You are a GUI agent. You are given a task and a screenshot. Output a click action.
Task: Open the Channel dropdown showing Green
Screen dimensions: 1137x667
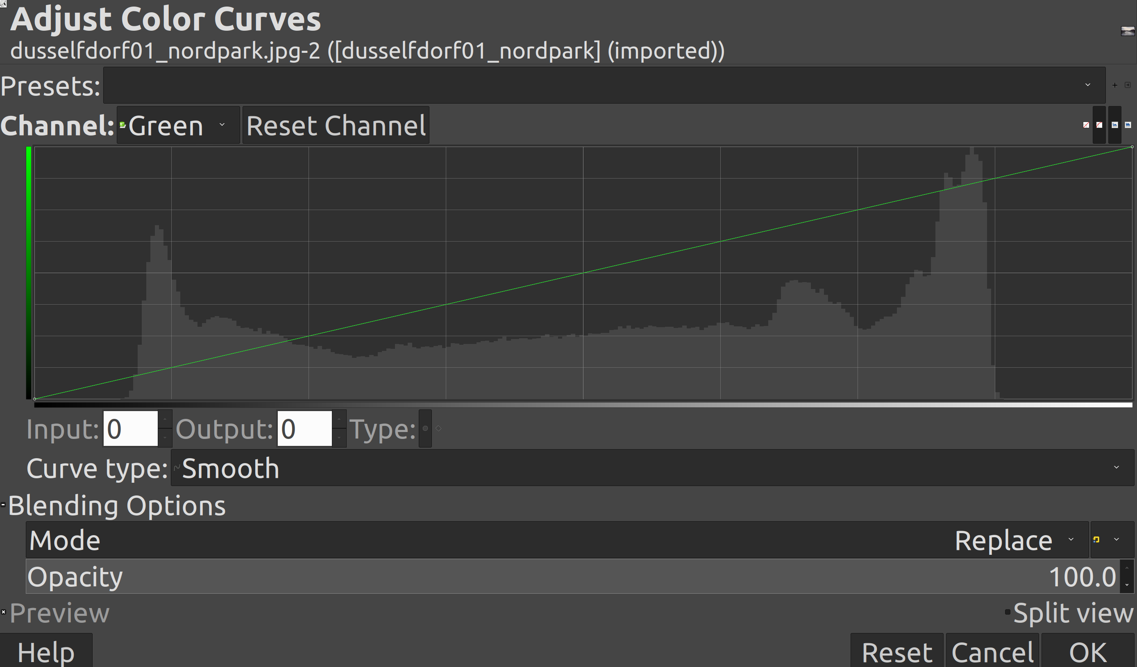point(178,125)
